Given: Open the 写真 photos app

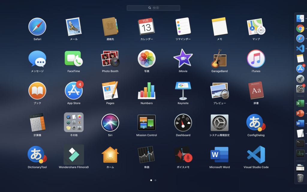Looking at the screenshot, I should 146,58.
